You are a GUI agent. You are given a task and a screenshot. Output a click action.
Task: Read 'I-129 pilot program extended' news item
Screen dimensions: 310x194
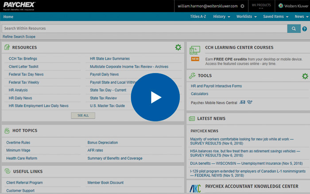click(x=248, y=173)
